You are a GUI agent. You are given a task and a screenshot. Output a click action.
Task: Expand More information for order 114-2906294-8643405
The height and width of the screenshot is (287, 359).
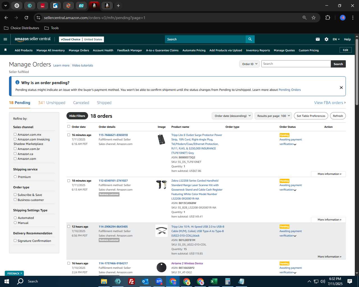click(329, 257)
